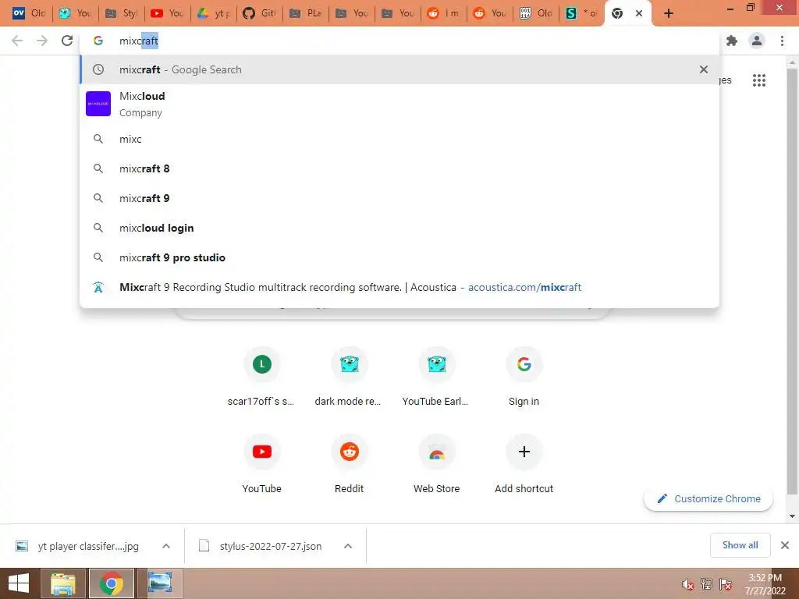This screenshot has height=599, width=799.
Task: Click the Action Center flag icon
Action: point(726,584)
